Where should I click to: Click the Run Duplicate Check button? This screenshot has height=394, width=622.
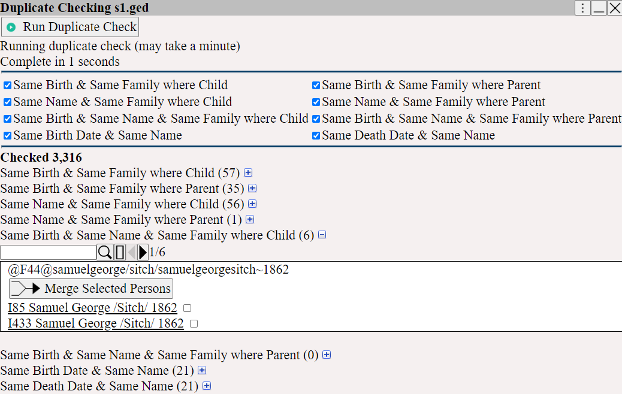point(70,27)
